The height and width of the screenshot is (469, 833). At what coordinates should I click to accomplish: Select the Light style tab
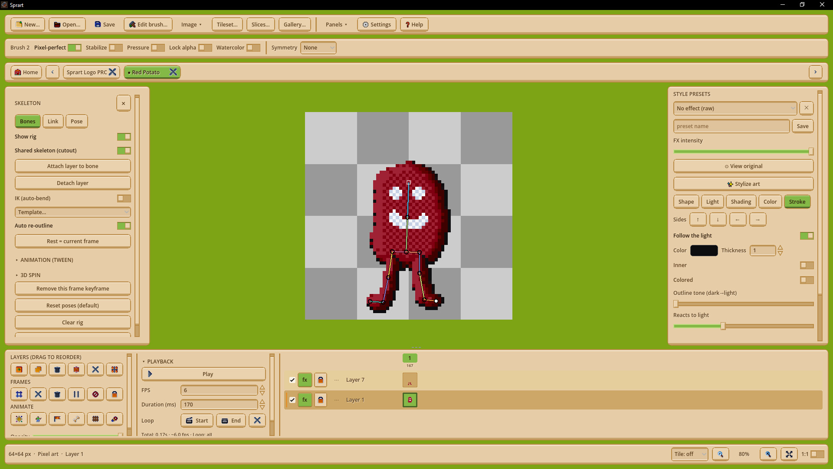pyautogui.click(x=712, y=202)
